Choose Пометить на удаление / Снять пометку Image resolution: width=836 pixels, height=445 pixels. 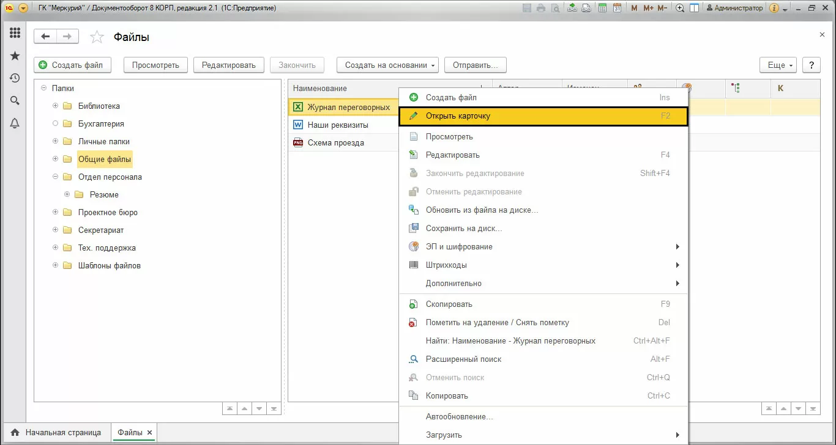point(543,322)
